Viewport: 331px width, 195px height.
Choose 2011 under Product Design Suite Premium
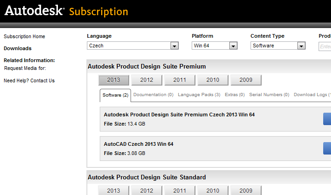tap(180, 80)
